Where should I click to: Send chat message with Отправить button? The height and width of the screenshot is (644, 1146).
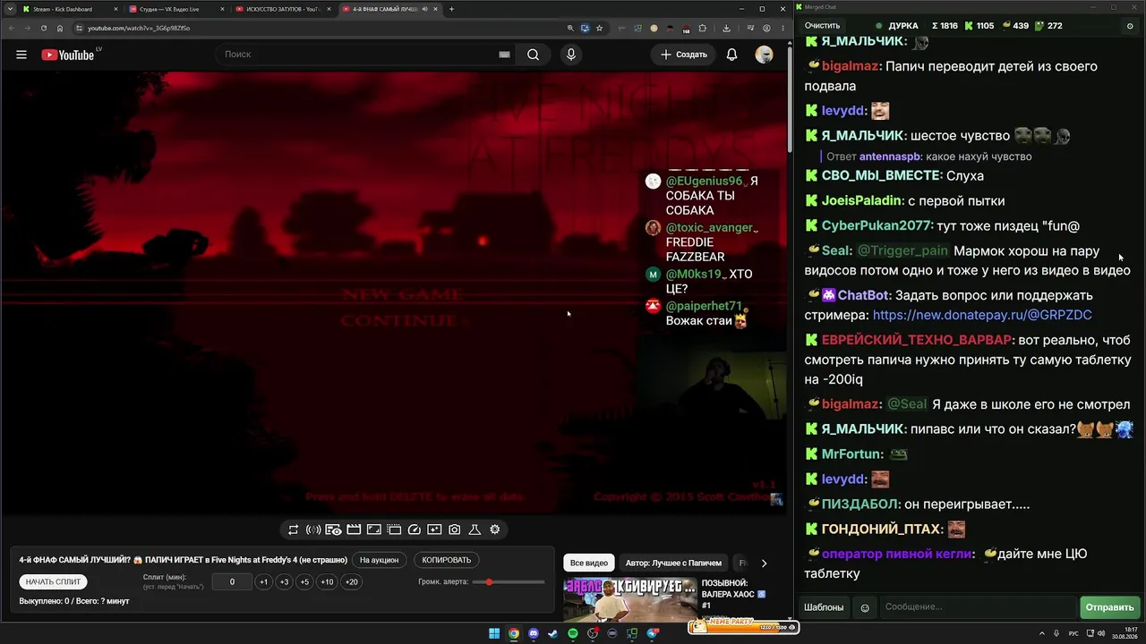pyautogui.click(x=1109, y=607)
